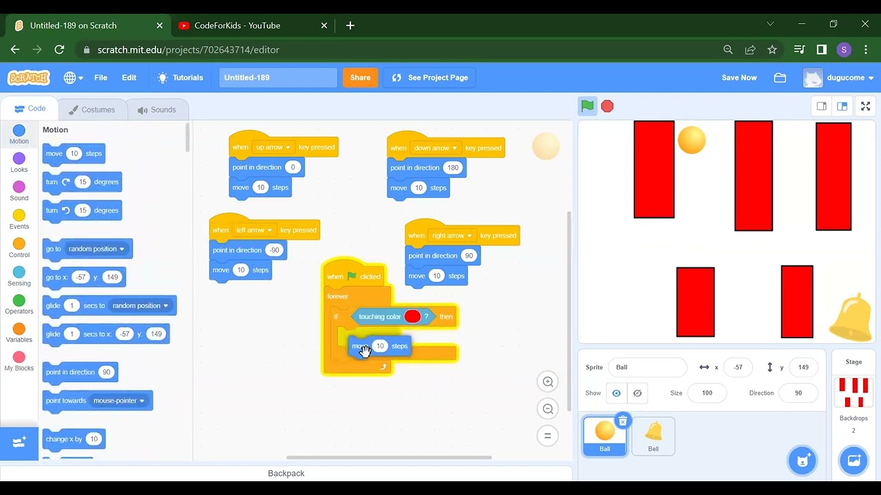
Task: Click Save Now
Action: coord(739,78)
